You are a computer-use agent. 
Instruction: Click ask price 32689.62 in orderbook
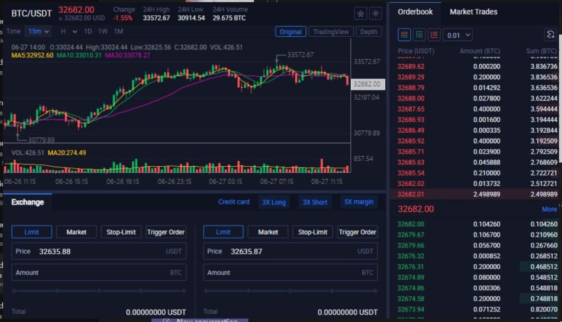(x=411, y=66)
